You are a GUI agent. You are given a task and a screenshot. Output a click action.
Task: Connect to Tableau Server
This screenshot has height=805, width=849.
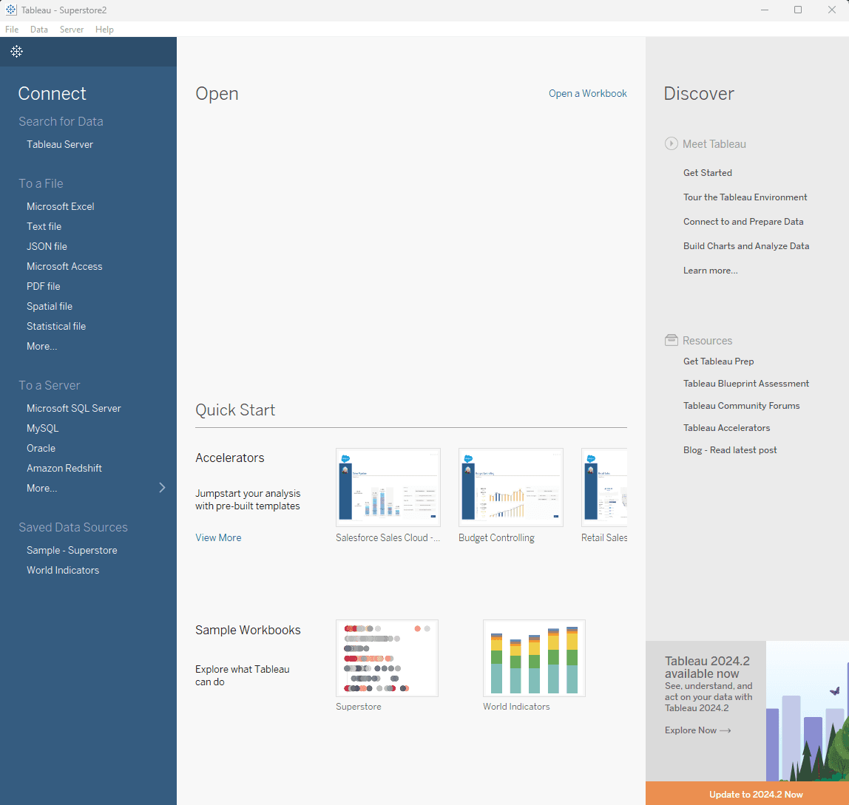[60, 145]
